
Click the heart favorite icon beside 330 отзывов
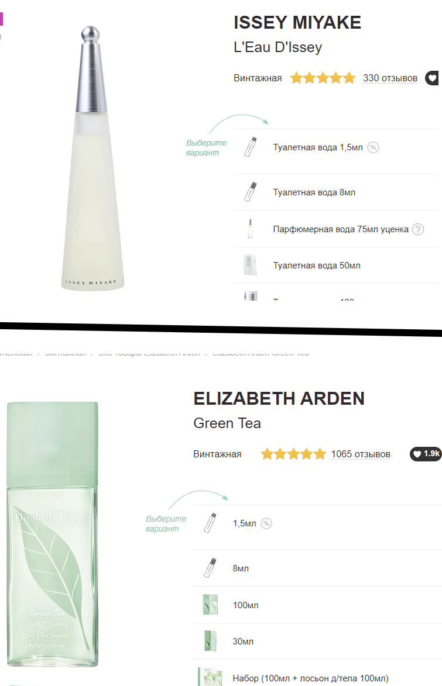[x=433, y=78]
